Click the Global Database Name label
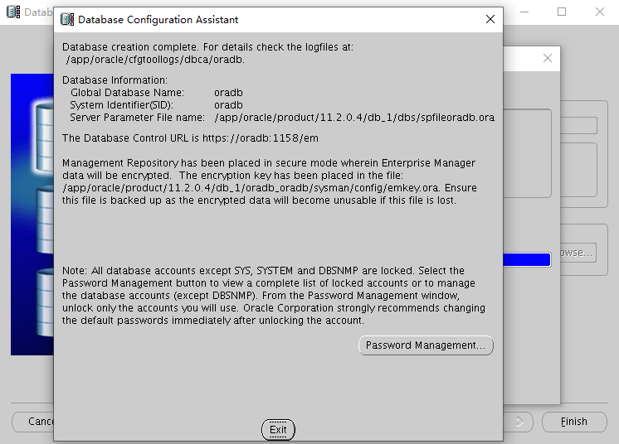Viewport: 619px width, 444px height. click(x=127, y=93)
